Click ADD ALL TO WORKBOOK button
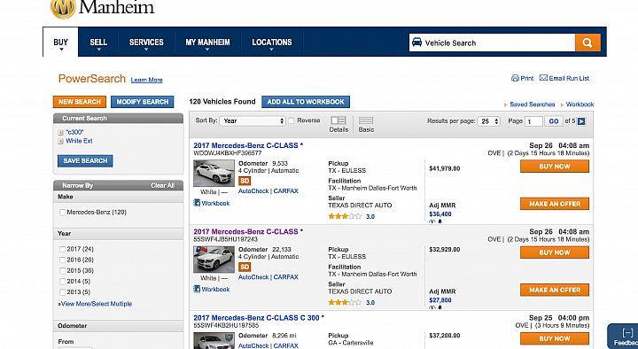The width and height of the screenshot is (638, 349). (x=306, y=102)
